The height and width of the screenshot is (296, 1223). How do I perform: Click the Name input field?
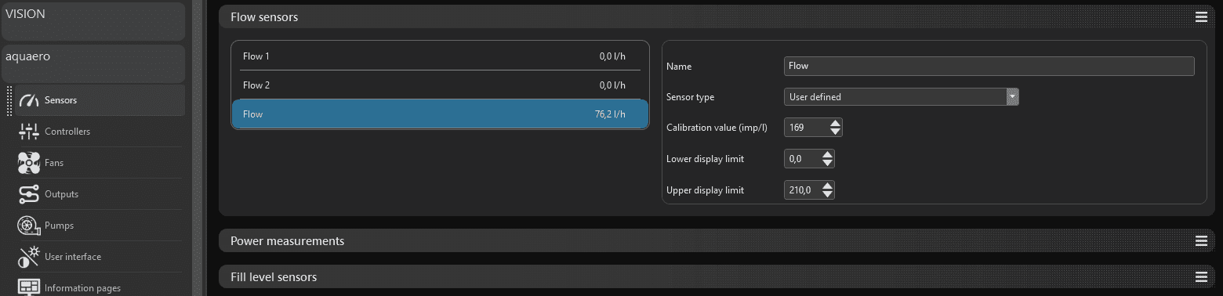coord(989,67)
